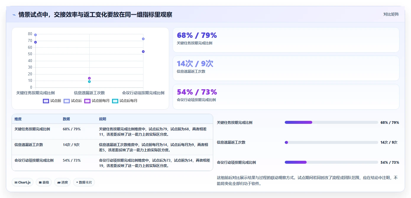This screenshot has height=198, width=411.
Task: Click the page title 情景试点中
Action: 95,14
